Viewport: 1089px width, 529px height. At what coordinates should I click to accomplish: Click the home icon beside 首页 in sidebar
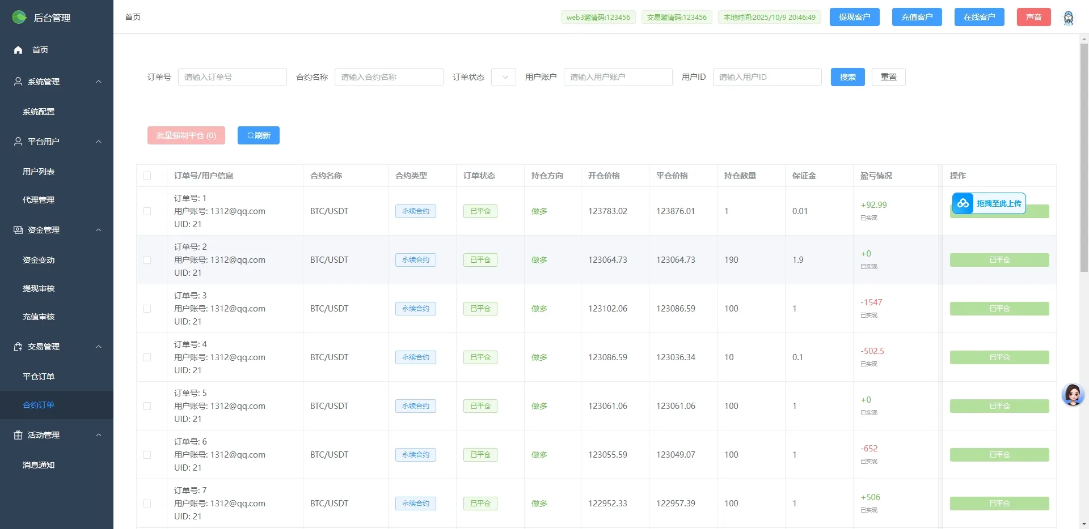[x=18, y=50]
